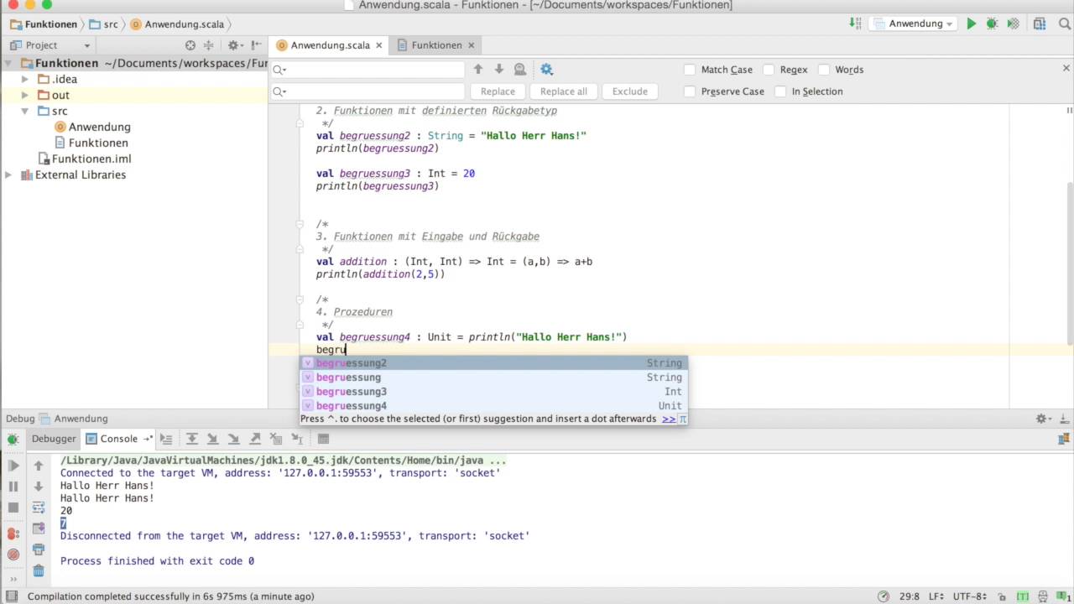Image resolution: width=1074 pixels, height=604 pixels.
Task: Open Project Structure icon in the top toolbar
Action: coord(1040,23)
